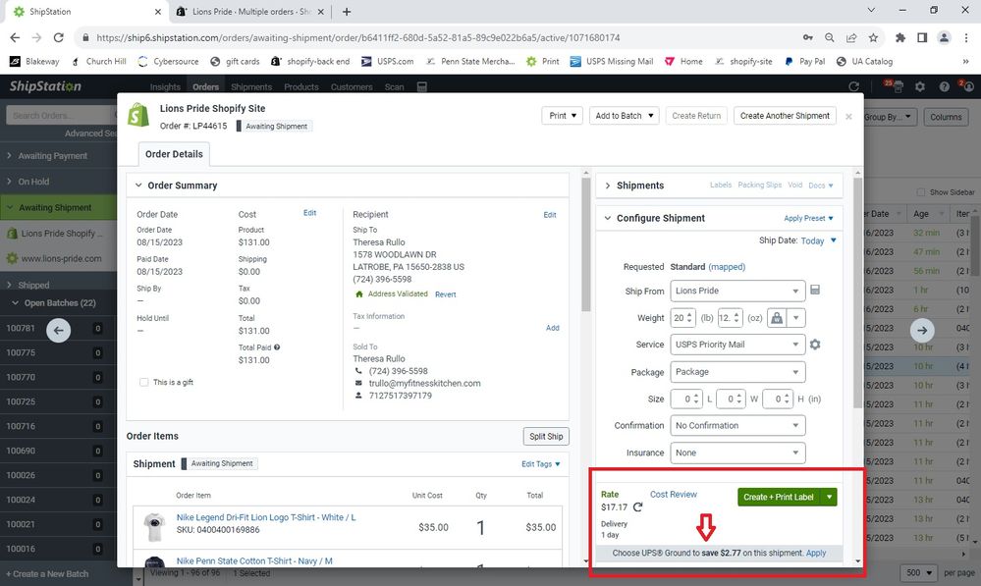Click Apply link for UPS Ground savings
The height and width of the screenshot is (586, 981).
click(816, 553)
